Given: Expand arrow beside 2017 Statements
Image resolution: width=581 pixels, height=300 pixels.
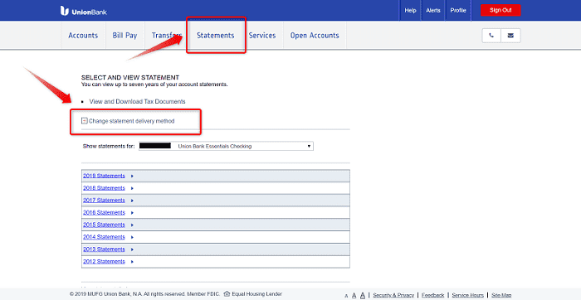Looking at the screenshot, I should point(132,201).
